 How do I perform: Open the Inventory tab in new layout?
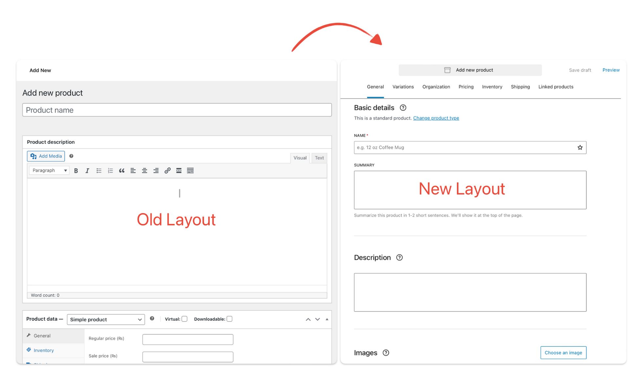[x=492, y=87]
